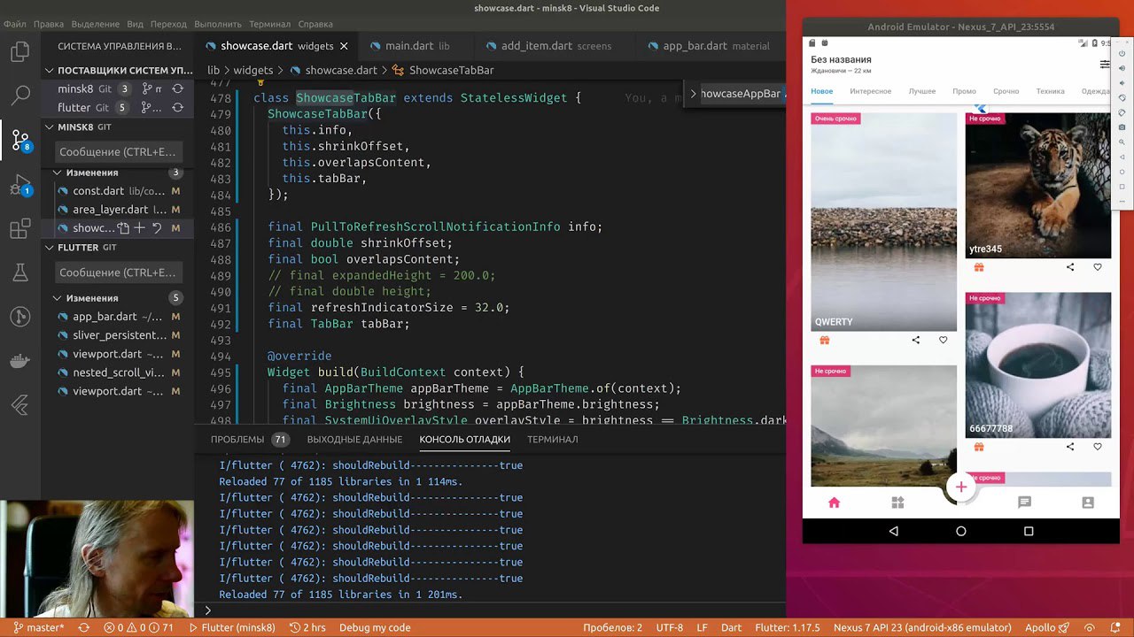1134x637 pixels.
Task: Open the Testing flask icon in activity bar
Action: 19,273
